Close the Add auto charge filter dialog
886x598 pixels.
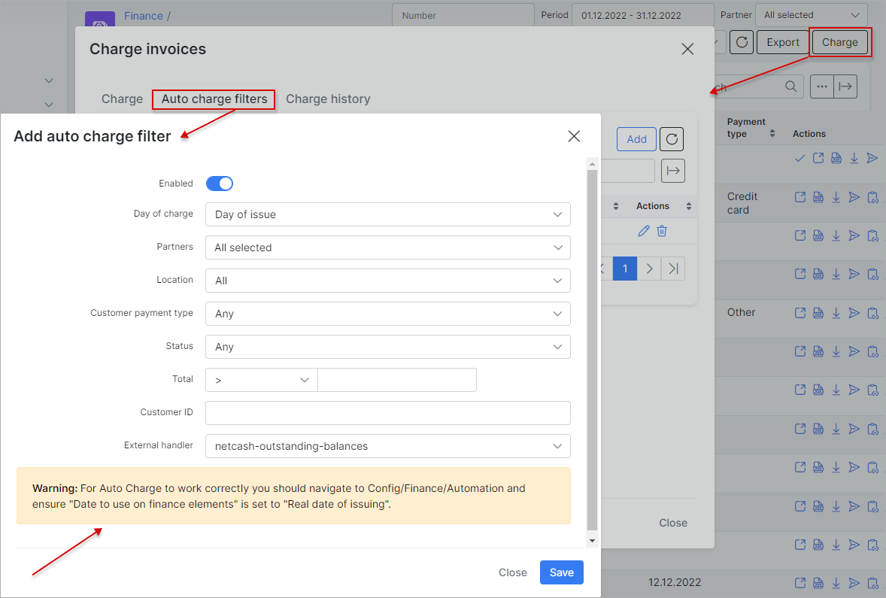click(x=574, y=136)
